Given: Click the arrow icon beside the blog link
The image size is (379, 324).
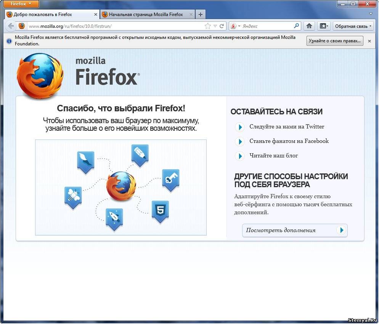Looking at the screenshot, I should [x=240, y=156].
